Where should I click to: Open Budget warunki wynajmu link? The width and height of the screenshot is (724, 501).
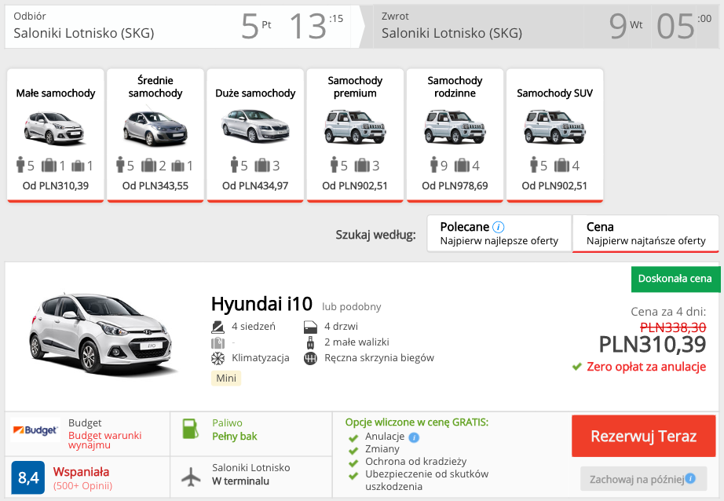click(104, 440)
